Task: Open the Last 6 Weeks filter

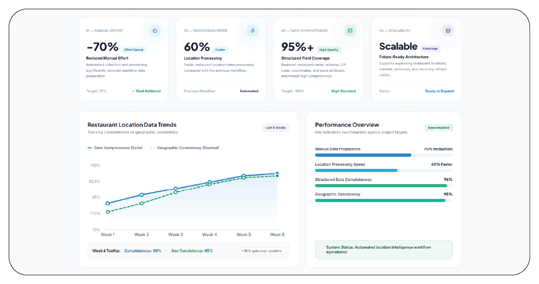Action: tap(276, 128)
